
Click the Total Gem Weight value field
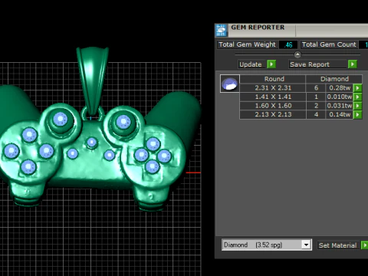(288, 44)
